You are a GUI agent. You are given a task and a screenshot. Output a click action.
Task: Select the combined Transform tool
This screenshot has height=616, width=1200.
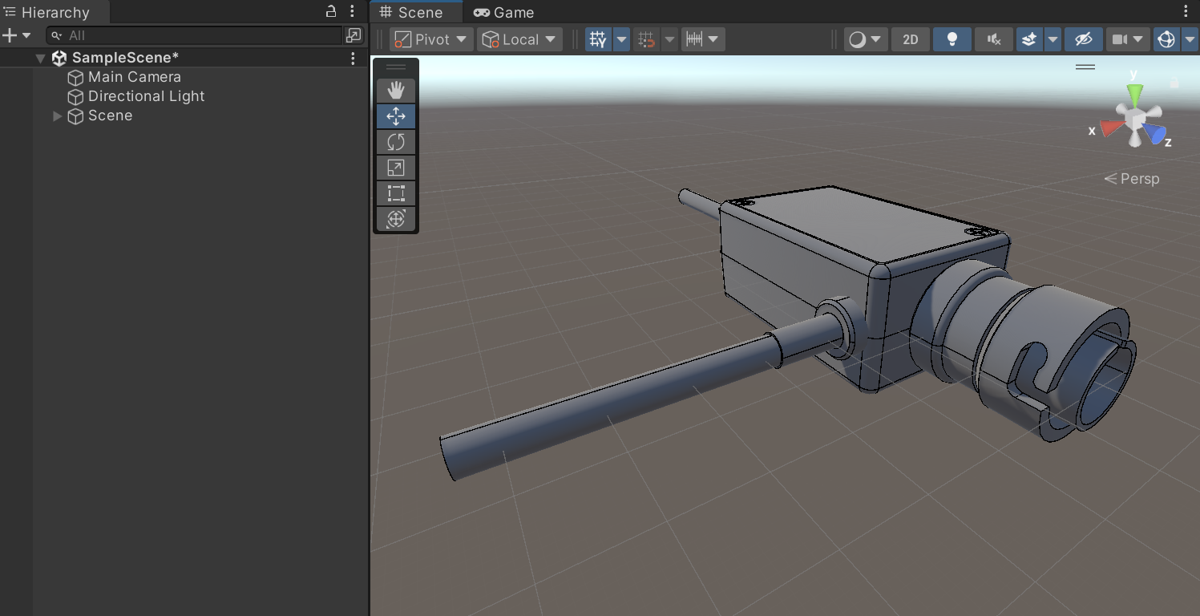click(396, 219)
